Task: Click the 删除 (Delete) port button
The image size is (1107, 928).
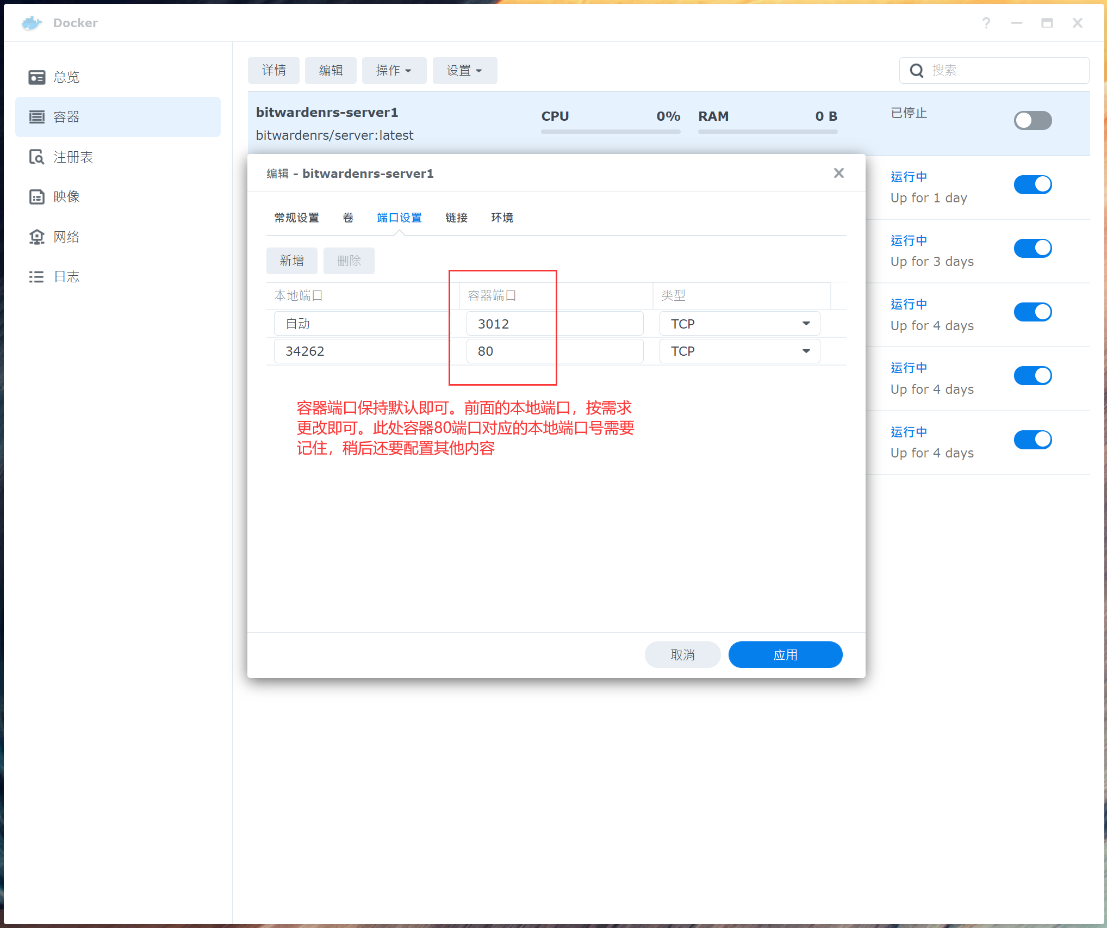Action: point(349,261)
